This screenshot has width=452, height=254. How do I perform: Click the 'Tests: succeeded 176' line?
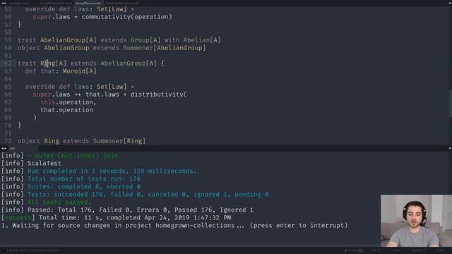click(148, 195)
